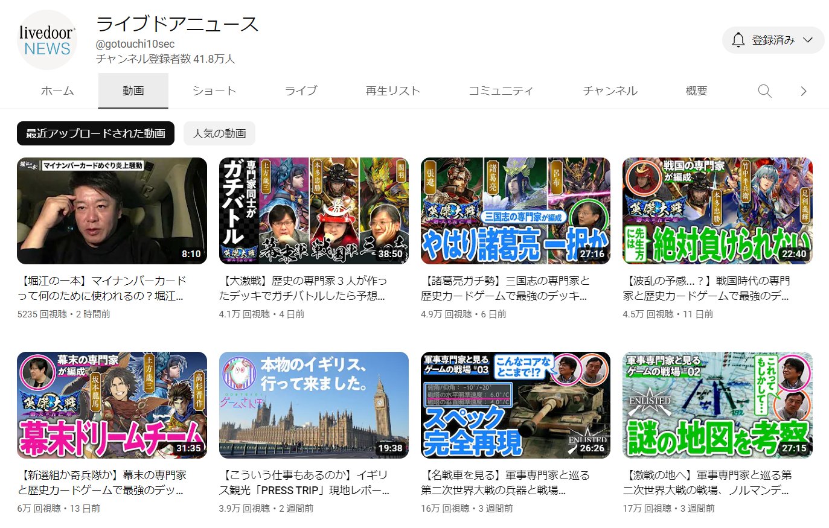Switch to the チャンネル tab
The image size is (829, 528).
coord(610,91)
